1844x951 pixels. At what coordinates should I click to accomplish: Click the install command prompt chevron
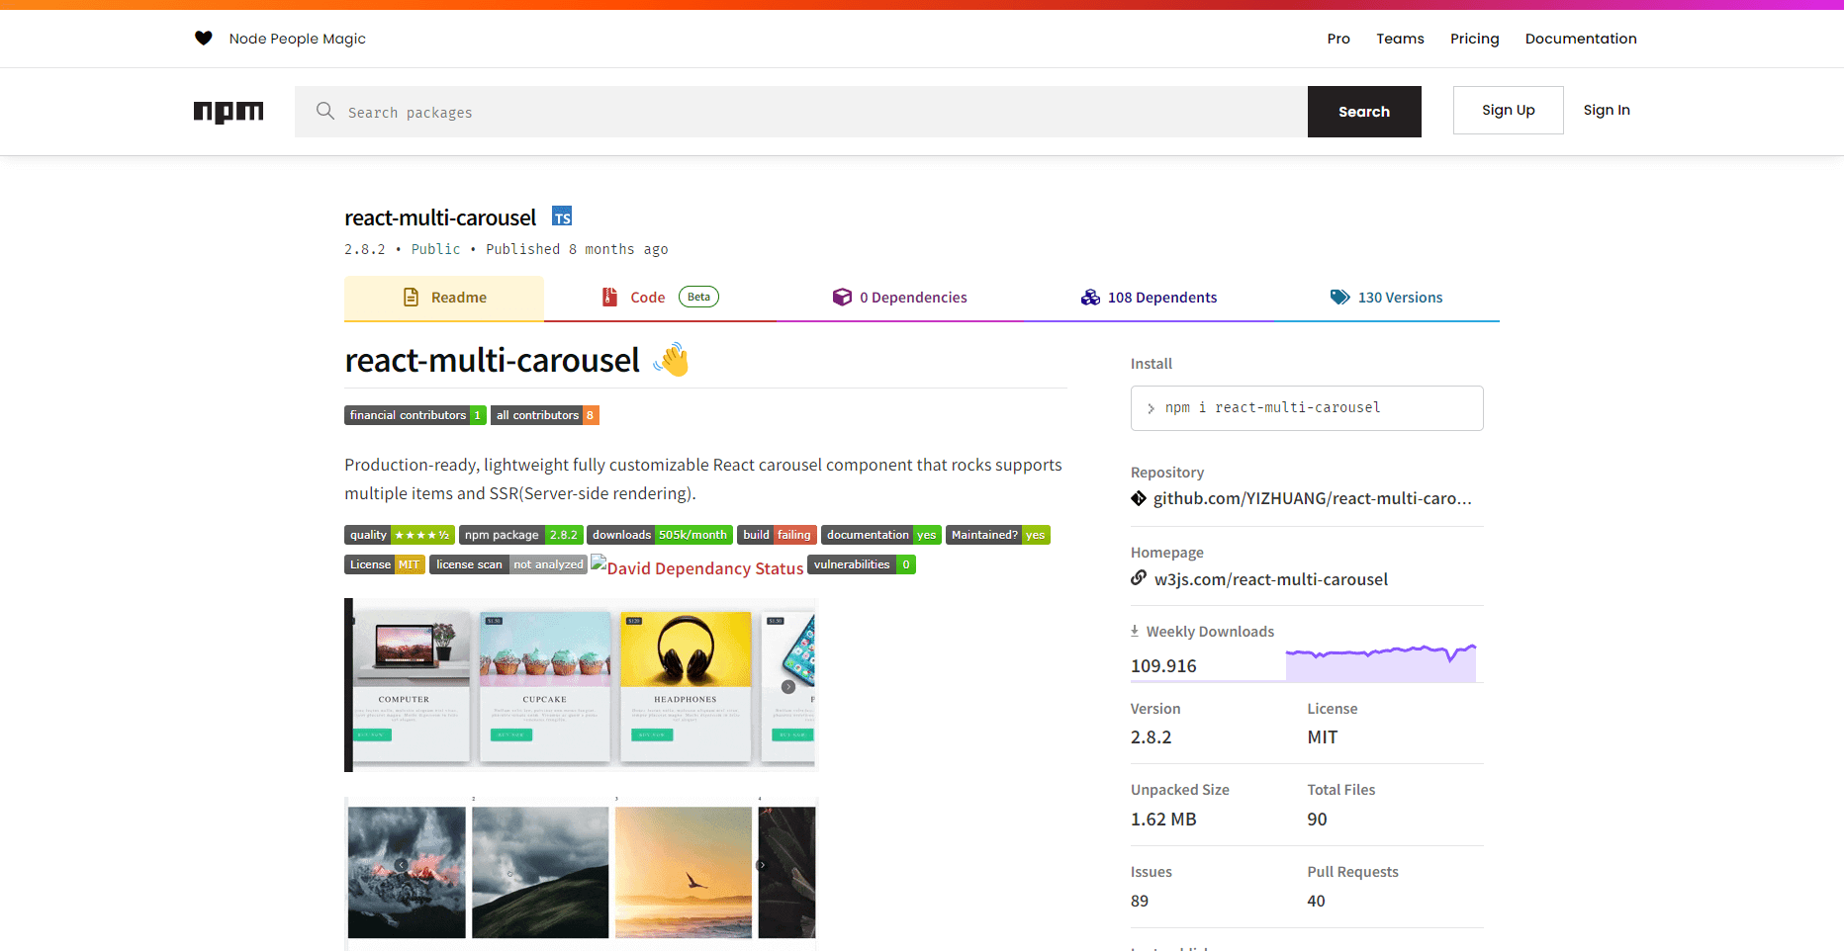pyautogui.click(x=1151, y=408)
